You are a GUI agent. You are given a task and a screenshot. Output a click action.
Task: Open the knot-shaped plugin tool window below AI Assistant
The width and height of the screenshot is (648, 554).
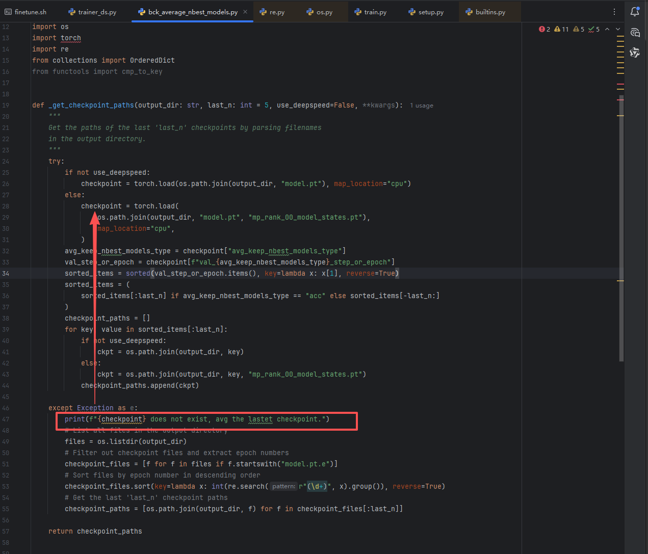coord(635,52)
